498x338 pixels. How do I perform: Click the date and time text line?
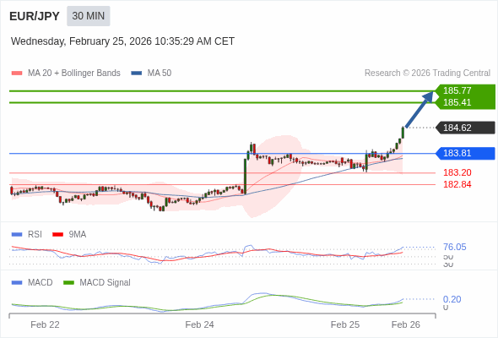click(122, 41)
